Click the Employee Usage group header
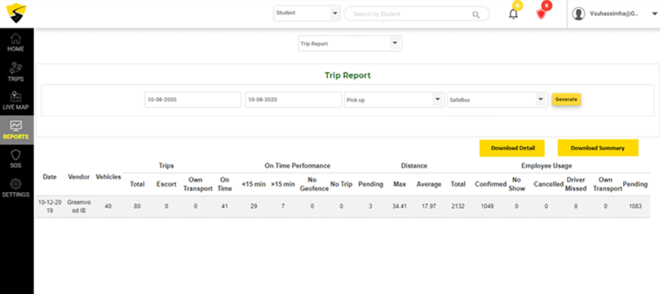Screen dimensions: 660x294 point(546,165)
